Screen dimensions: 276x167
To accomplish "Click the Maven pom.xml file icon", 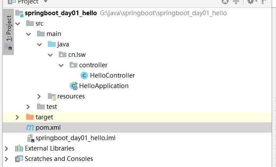I will tap(30, 128).
